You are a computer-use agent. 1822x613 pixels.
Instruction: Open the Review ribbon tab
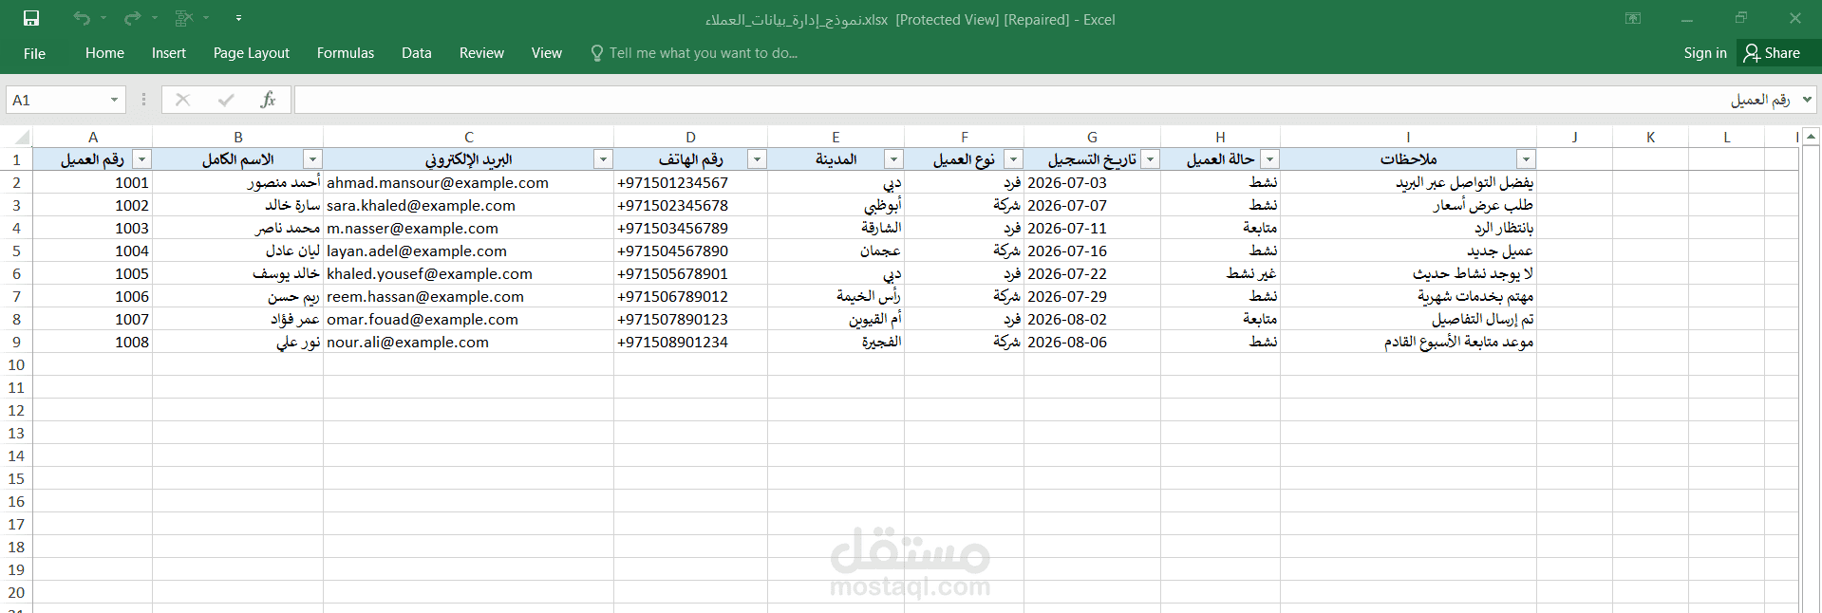[x=481, y=53]
